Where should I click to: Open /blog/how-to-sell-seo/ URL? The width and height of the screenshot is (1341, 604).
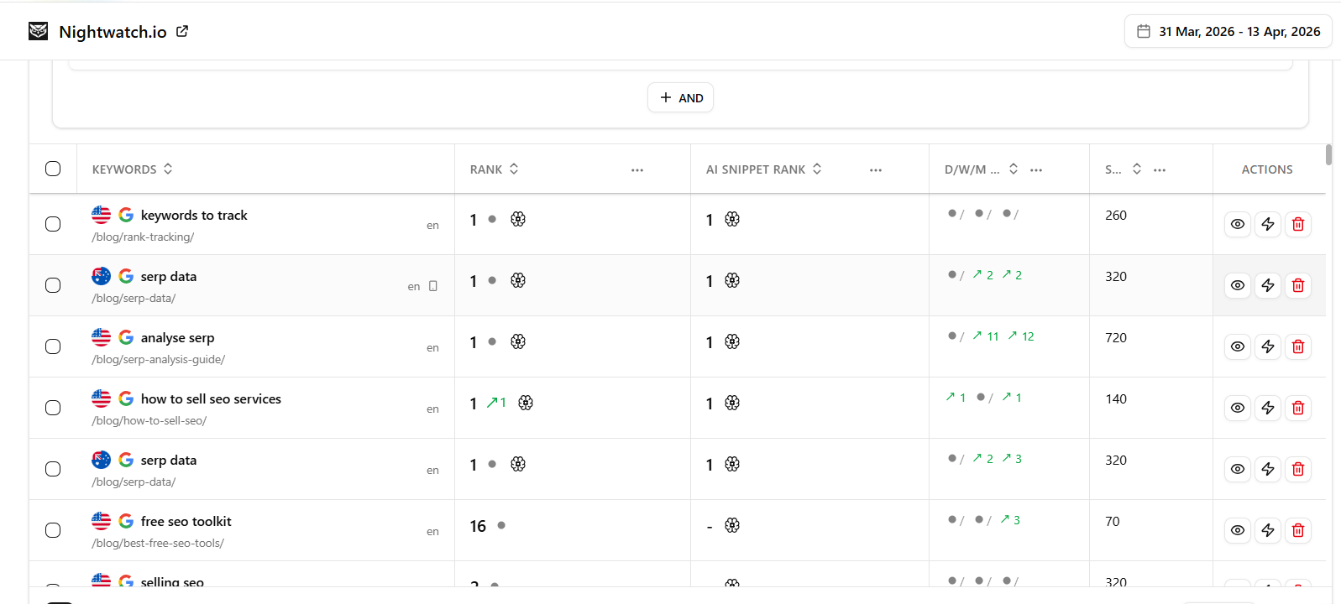click(149, 421)
